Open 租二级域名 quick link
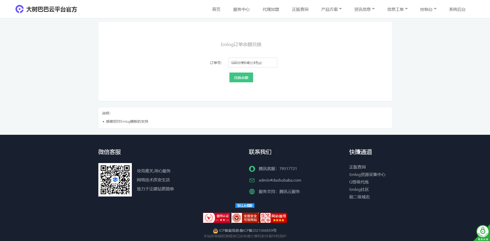The image size is (490, 241). (359, 197)
